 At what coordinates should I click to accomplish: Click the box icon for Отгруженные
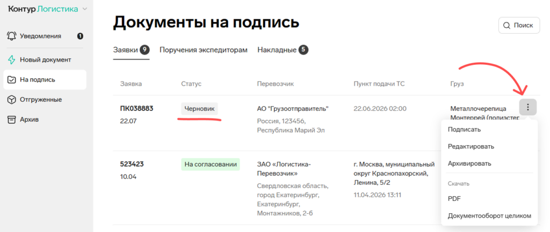pos(12,99)
